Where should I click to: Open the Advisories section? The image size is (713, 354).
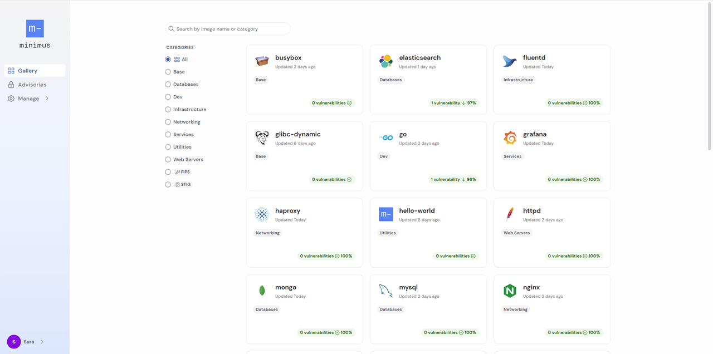[x=35, y=85]
